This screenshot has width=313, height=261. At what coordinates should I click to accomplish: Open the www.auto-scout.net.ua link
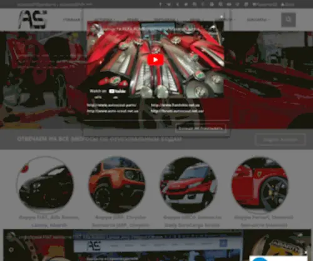[x=113, y=111]
